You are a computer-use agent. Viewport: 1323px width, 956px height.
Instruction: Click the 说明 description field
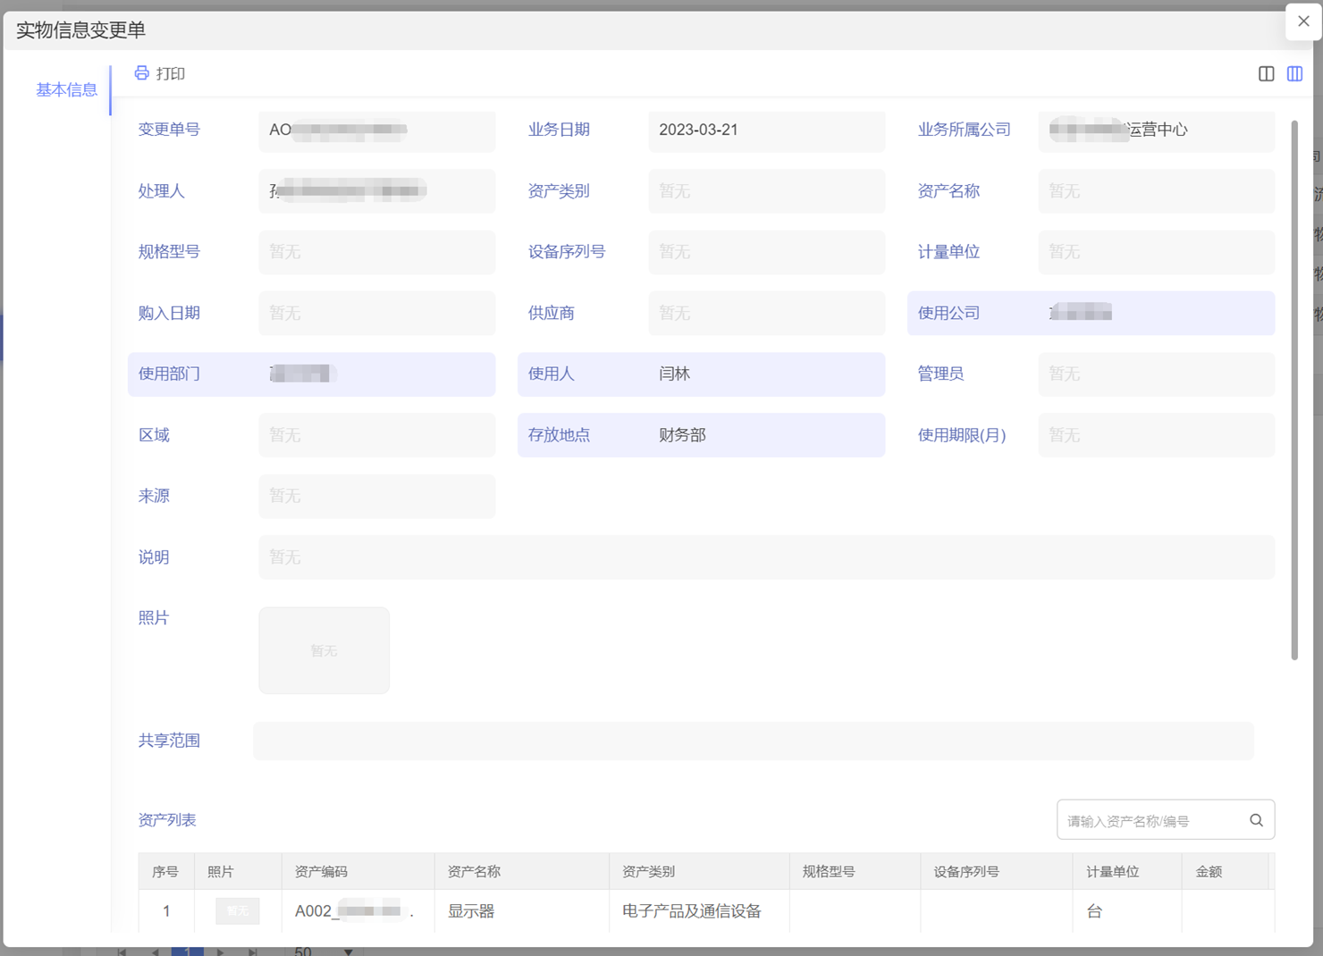[x=766, y=558]
